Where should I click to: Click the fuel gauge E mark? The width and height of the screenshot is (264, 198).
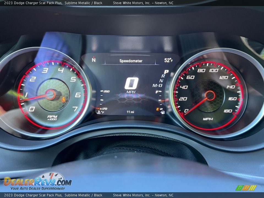158,109
